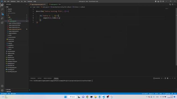This screenshot has height=99, width=177.
Task: Change indentation via Spaces: 4
Action: [151, 94]
